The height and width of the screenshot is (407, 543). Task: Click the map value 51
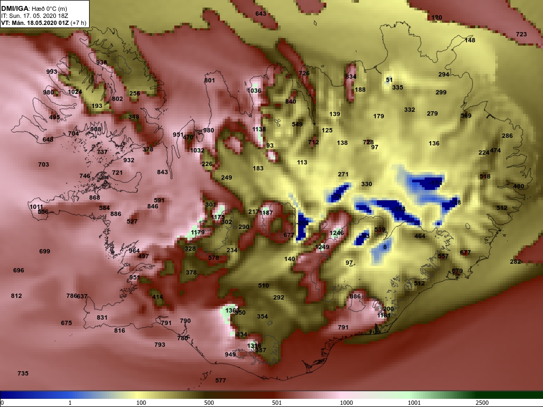point(389,80)
